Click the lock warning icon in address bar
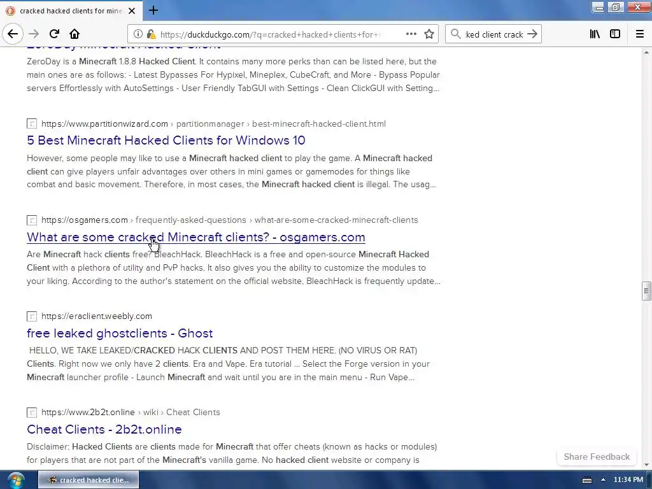 (152, 34)
